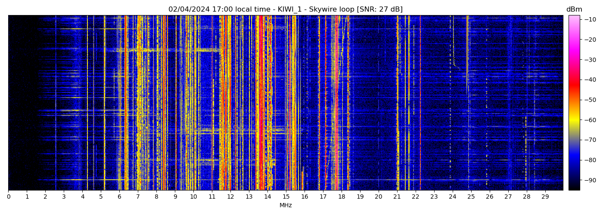Select the 0 tick label on x-axis
The width and height of the screenshot is (603, 215).
point(9,197)
